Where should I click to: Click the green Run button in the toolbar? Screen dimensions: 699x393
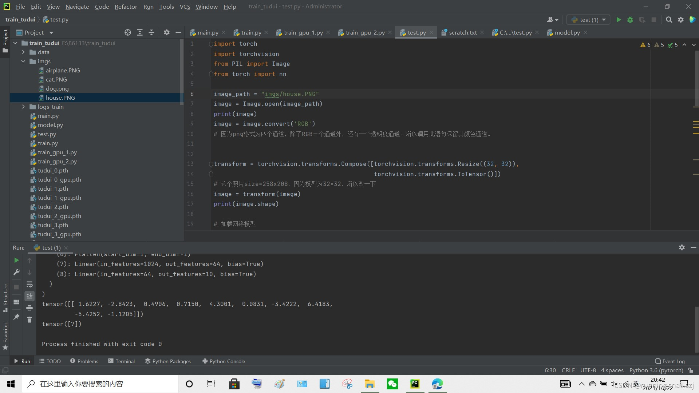pyautogui.click(x=619, y=20)
